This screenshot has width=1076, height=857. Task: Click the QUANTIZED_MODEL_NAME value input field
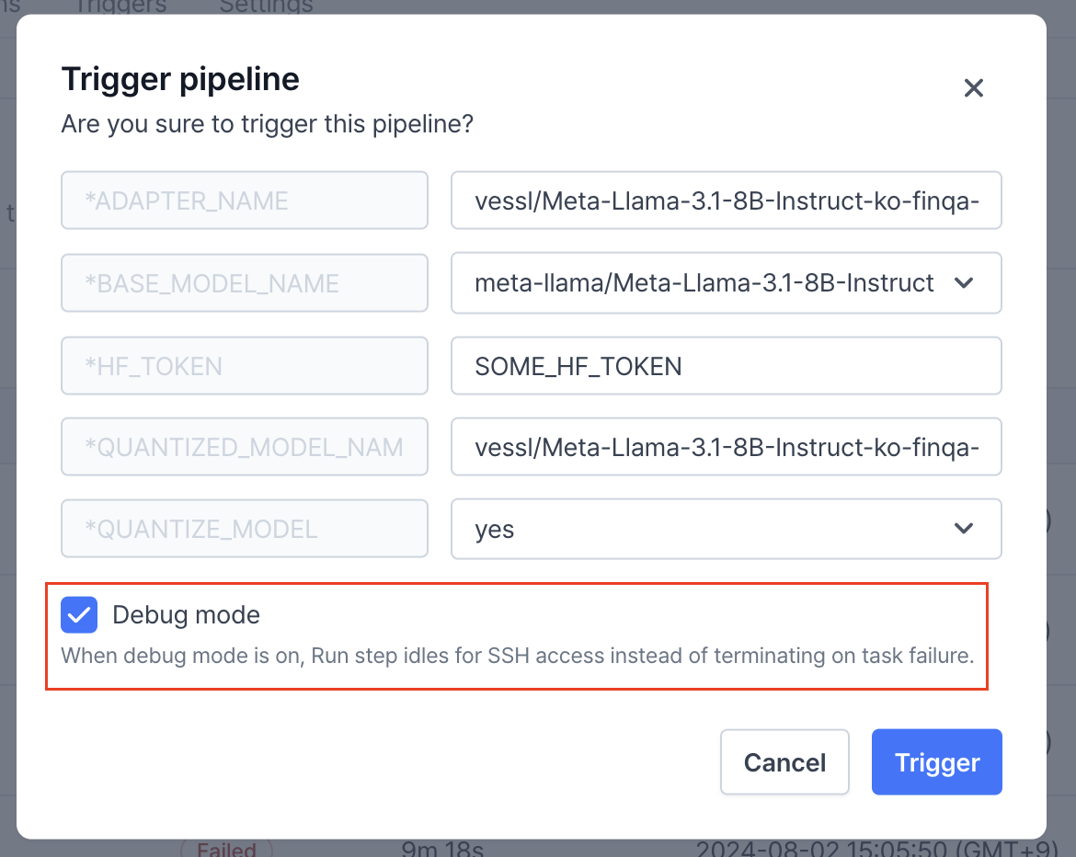click(725, 448)
